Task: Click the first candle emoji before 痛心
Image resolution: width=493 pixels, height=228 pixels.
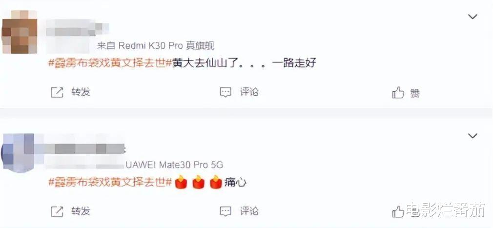Action: [x=181, y=183]
